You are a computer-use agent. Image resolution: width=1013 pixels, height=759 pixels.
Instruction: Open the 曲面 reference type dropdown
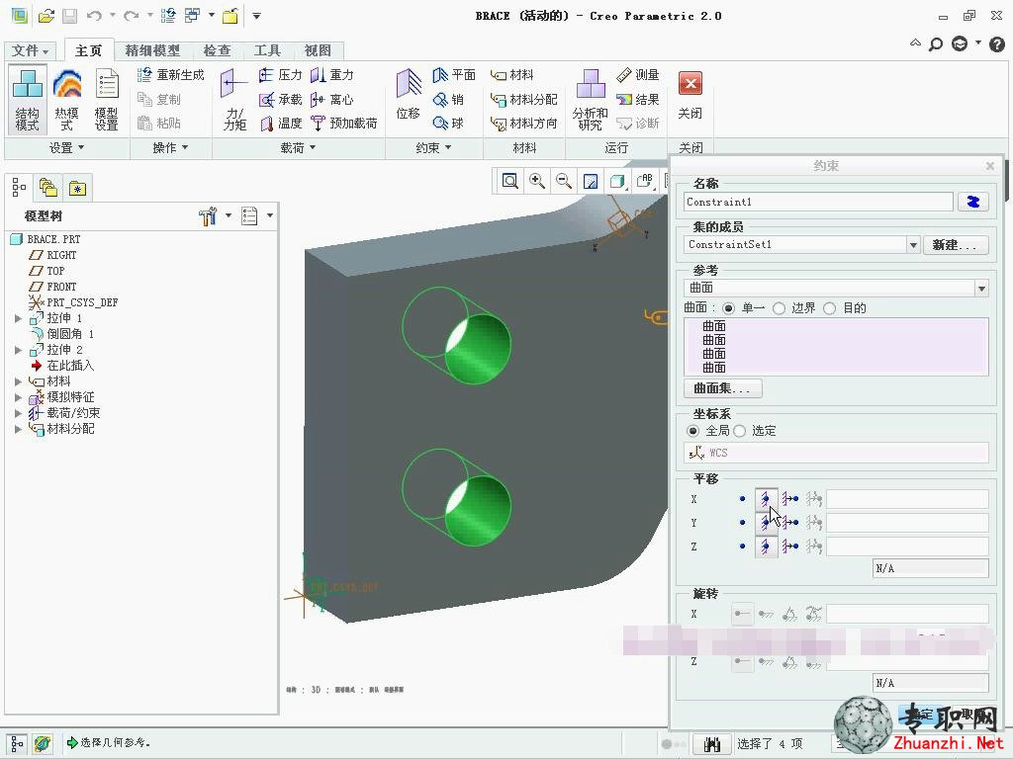click(x=981, y=288)
